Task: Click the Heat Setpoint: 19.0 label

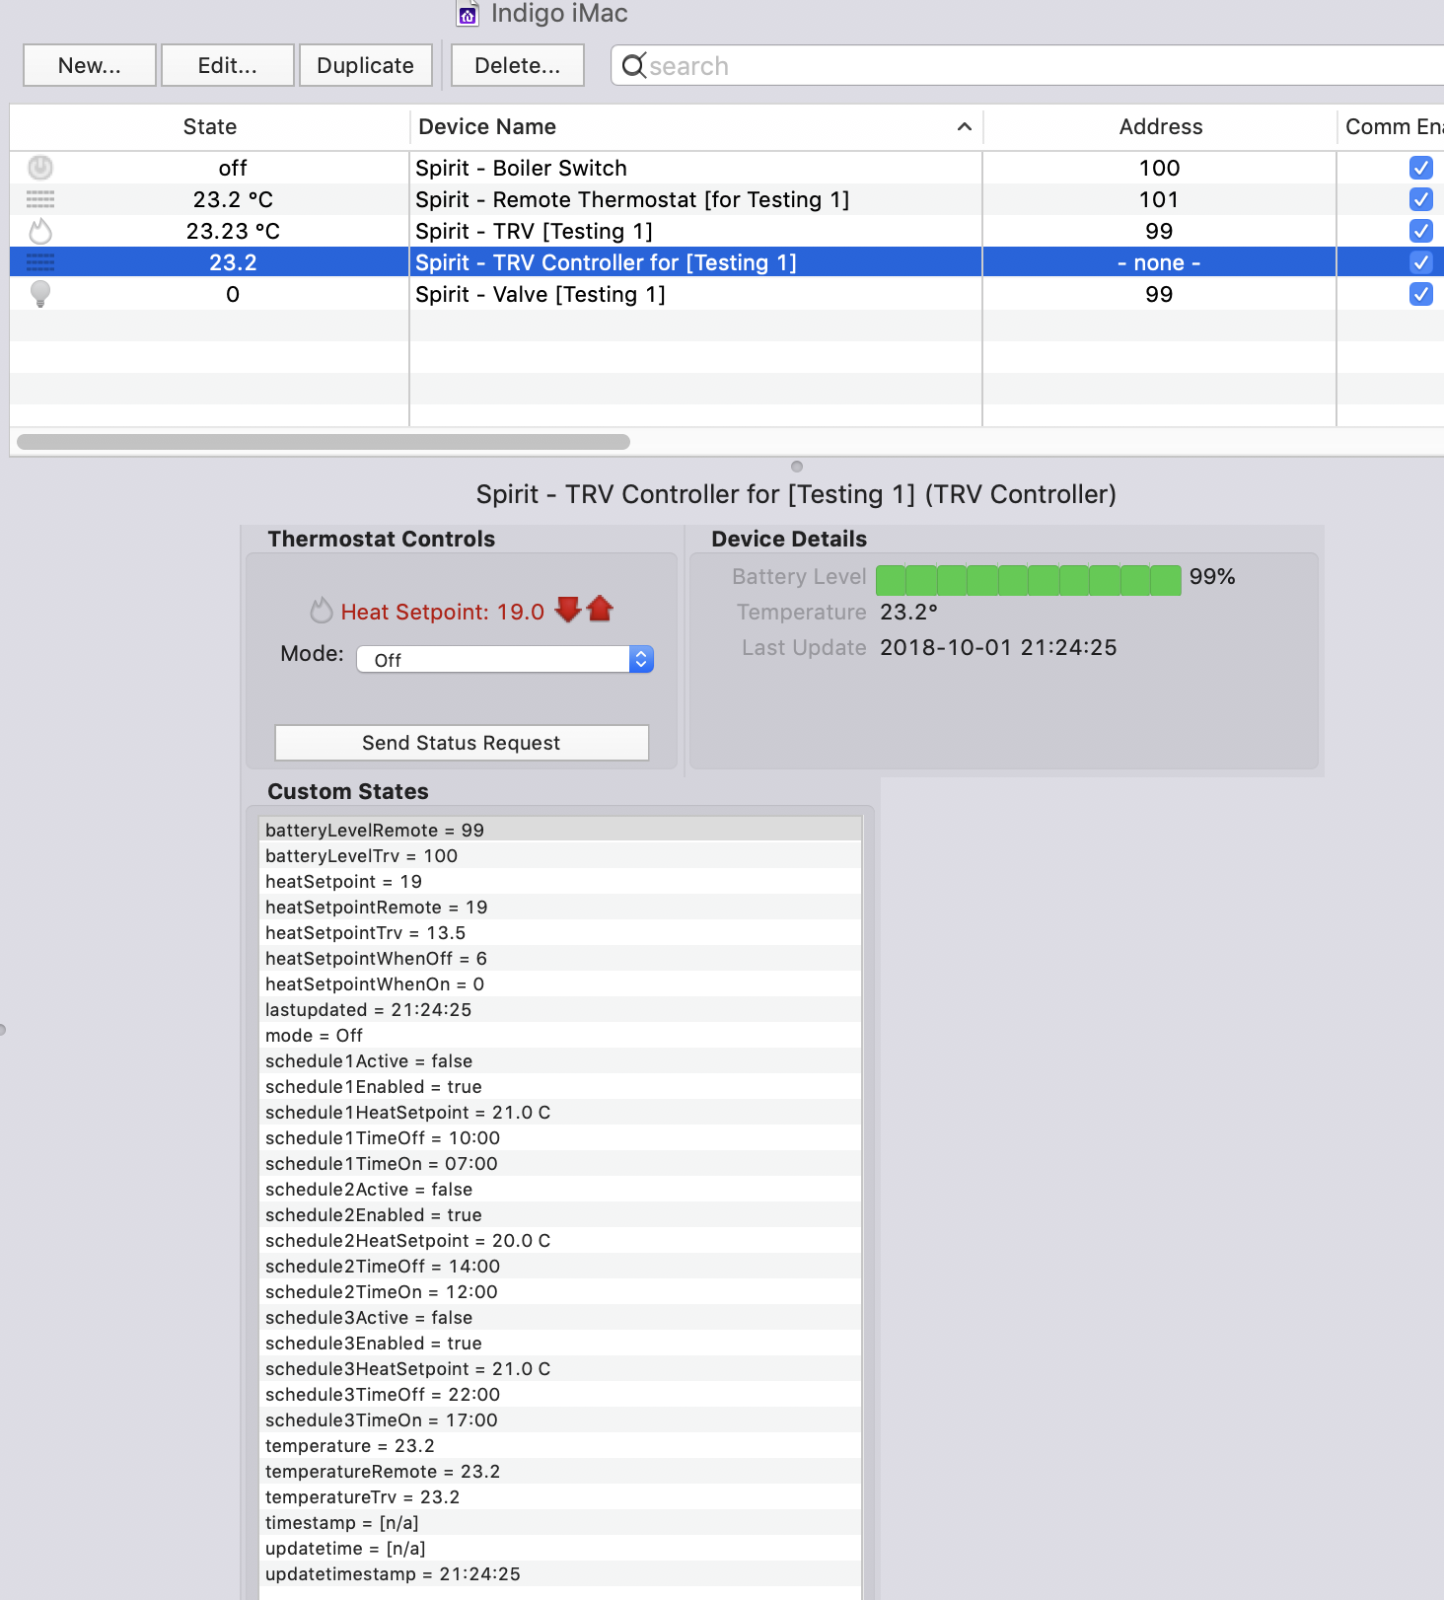Action: coord(443,612)
